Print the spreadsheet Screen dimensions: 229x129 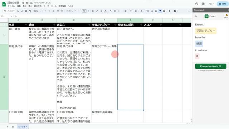tap(26, 11)
